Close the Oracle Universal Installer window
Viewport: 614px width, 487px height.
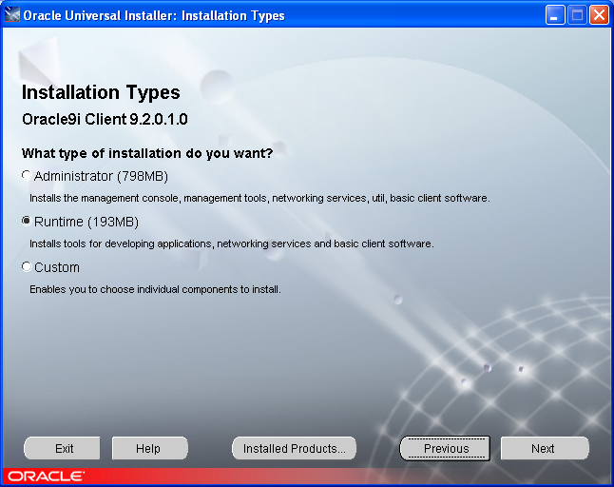coord(599,15)
